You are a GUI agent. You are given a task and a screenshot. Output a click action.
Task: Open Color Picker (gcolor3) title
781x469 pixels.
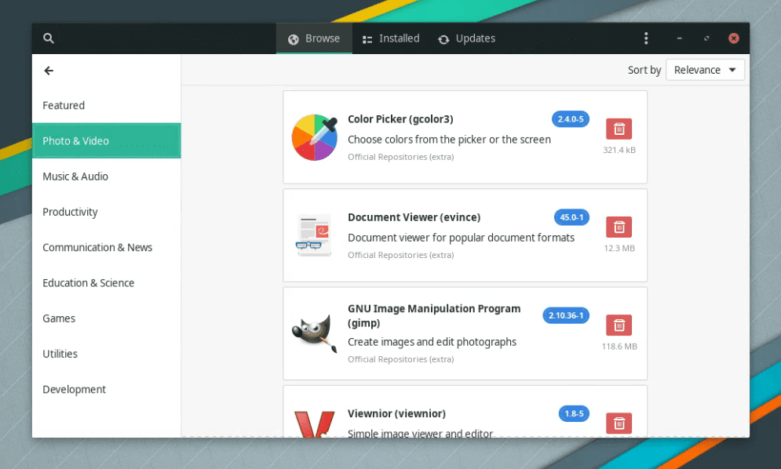(400, 119)
